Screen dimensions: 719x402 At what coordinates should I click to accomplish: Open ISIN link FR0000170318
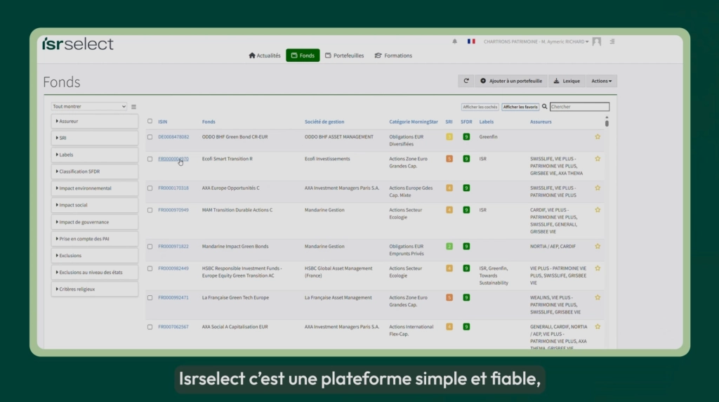coord(173,188)
